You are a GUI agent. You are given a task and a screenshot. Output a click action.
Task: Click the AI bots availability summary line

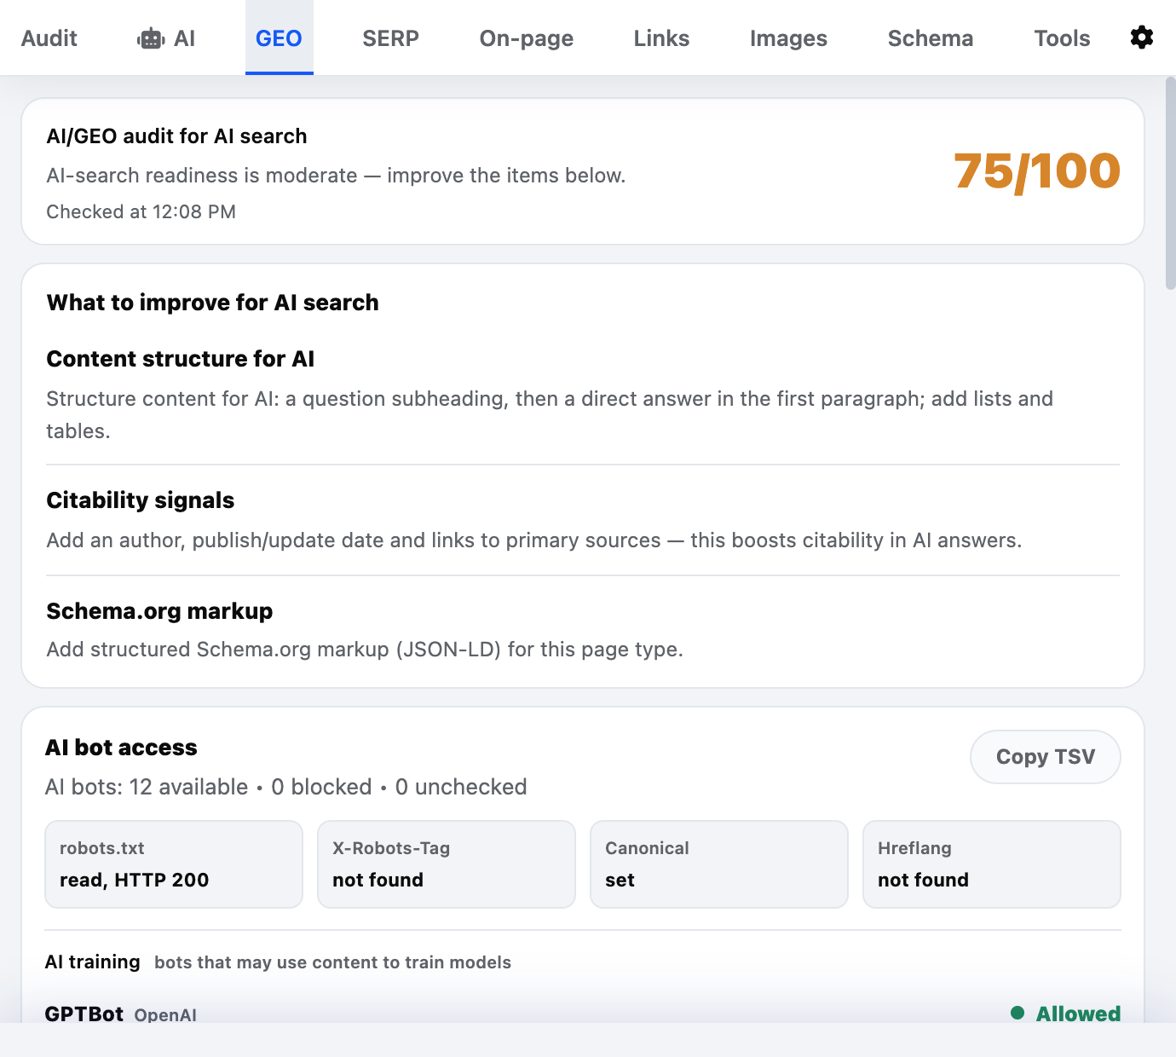click(286, 787)
